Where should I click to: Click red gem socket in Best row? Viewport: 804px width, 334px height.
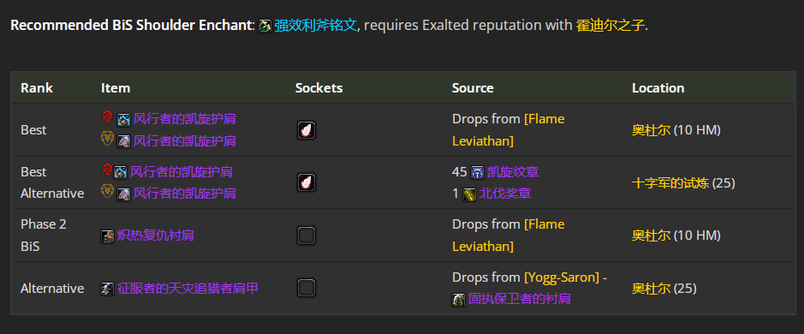click(x=307, y=130)
